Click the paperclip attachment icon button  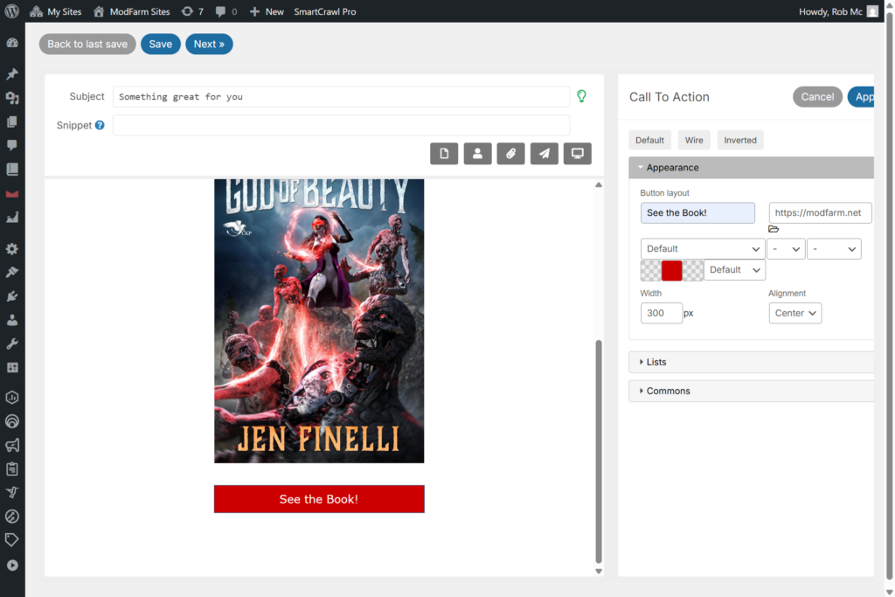510,154
